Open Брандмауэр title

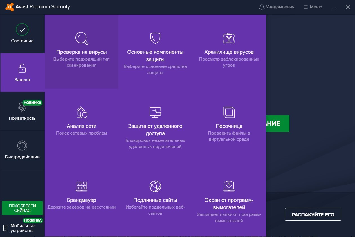tap(82, 200)
